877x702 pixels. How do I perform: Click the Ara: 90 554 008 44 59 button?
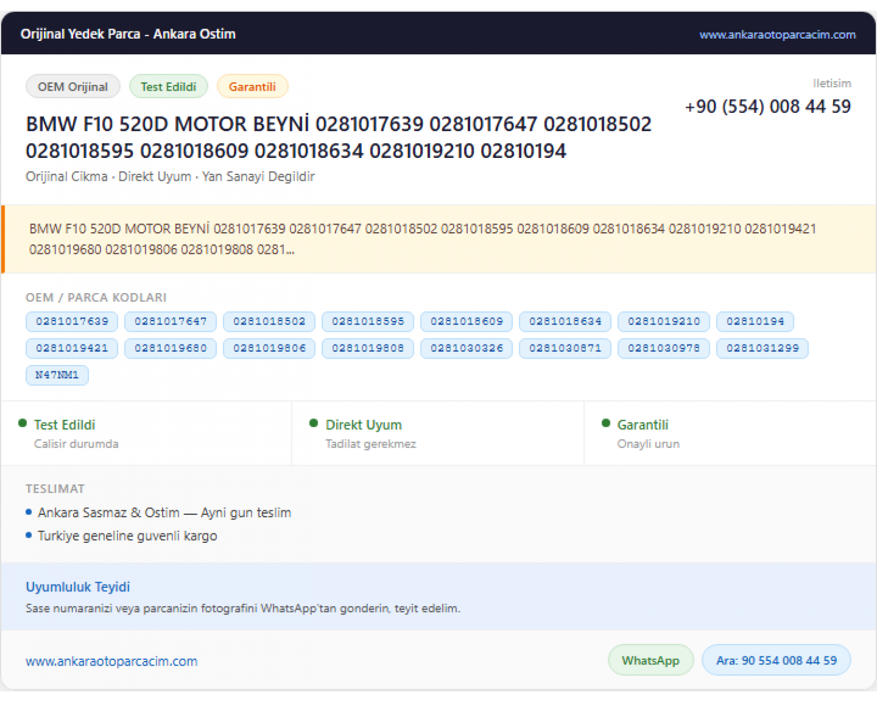click(776, 660)
